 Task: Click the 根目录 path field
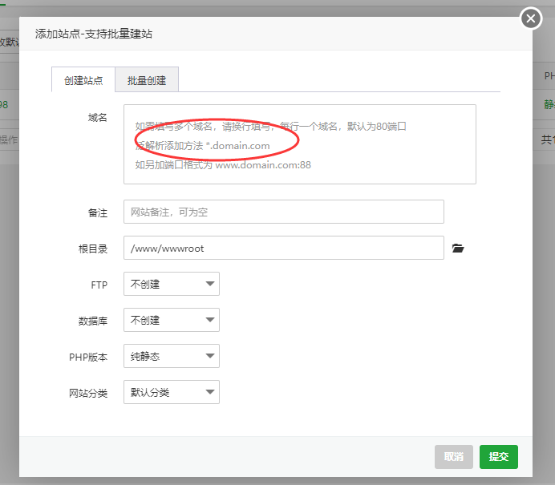coord(284,248)
